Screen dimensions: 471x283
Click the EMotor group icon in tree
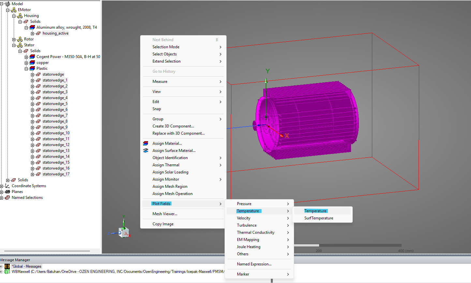pos(14,10)
